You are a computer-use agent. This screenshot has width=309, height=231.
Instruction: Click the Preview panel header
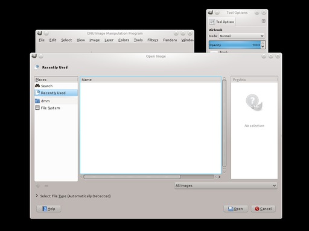pyautogui.click(x=254, y=79)
